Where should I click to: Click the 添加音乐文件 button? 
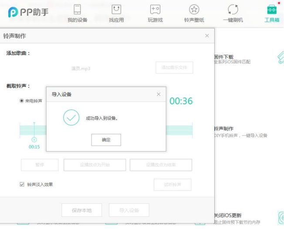coord(174,68)
